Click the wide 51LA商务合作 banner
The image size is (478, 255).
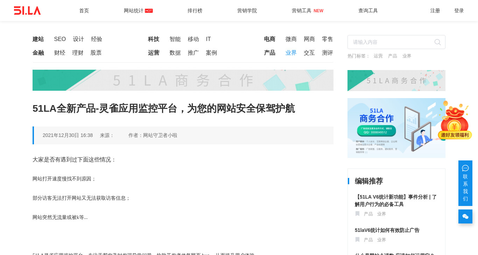183,80
